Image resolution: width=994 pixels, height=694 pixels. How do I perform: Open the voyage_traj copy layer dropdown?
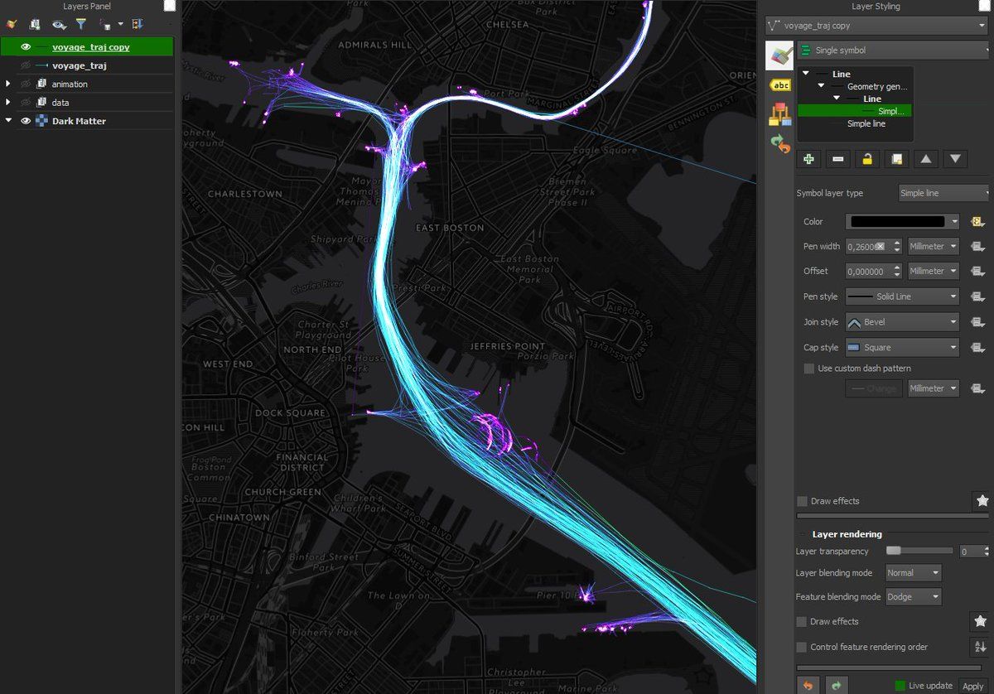[x=876, y=26]
